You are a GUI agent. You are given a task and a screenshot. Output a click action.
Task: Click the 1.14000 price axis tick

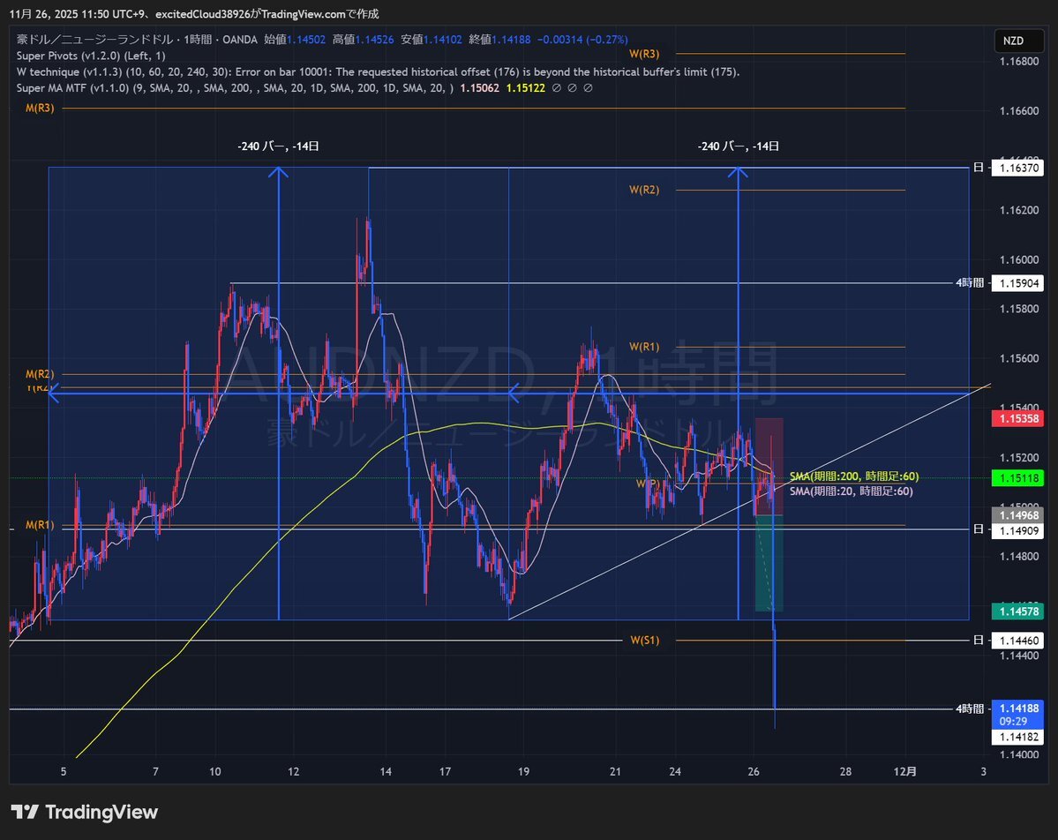pos(1019,754)
